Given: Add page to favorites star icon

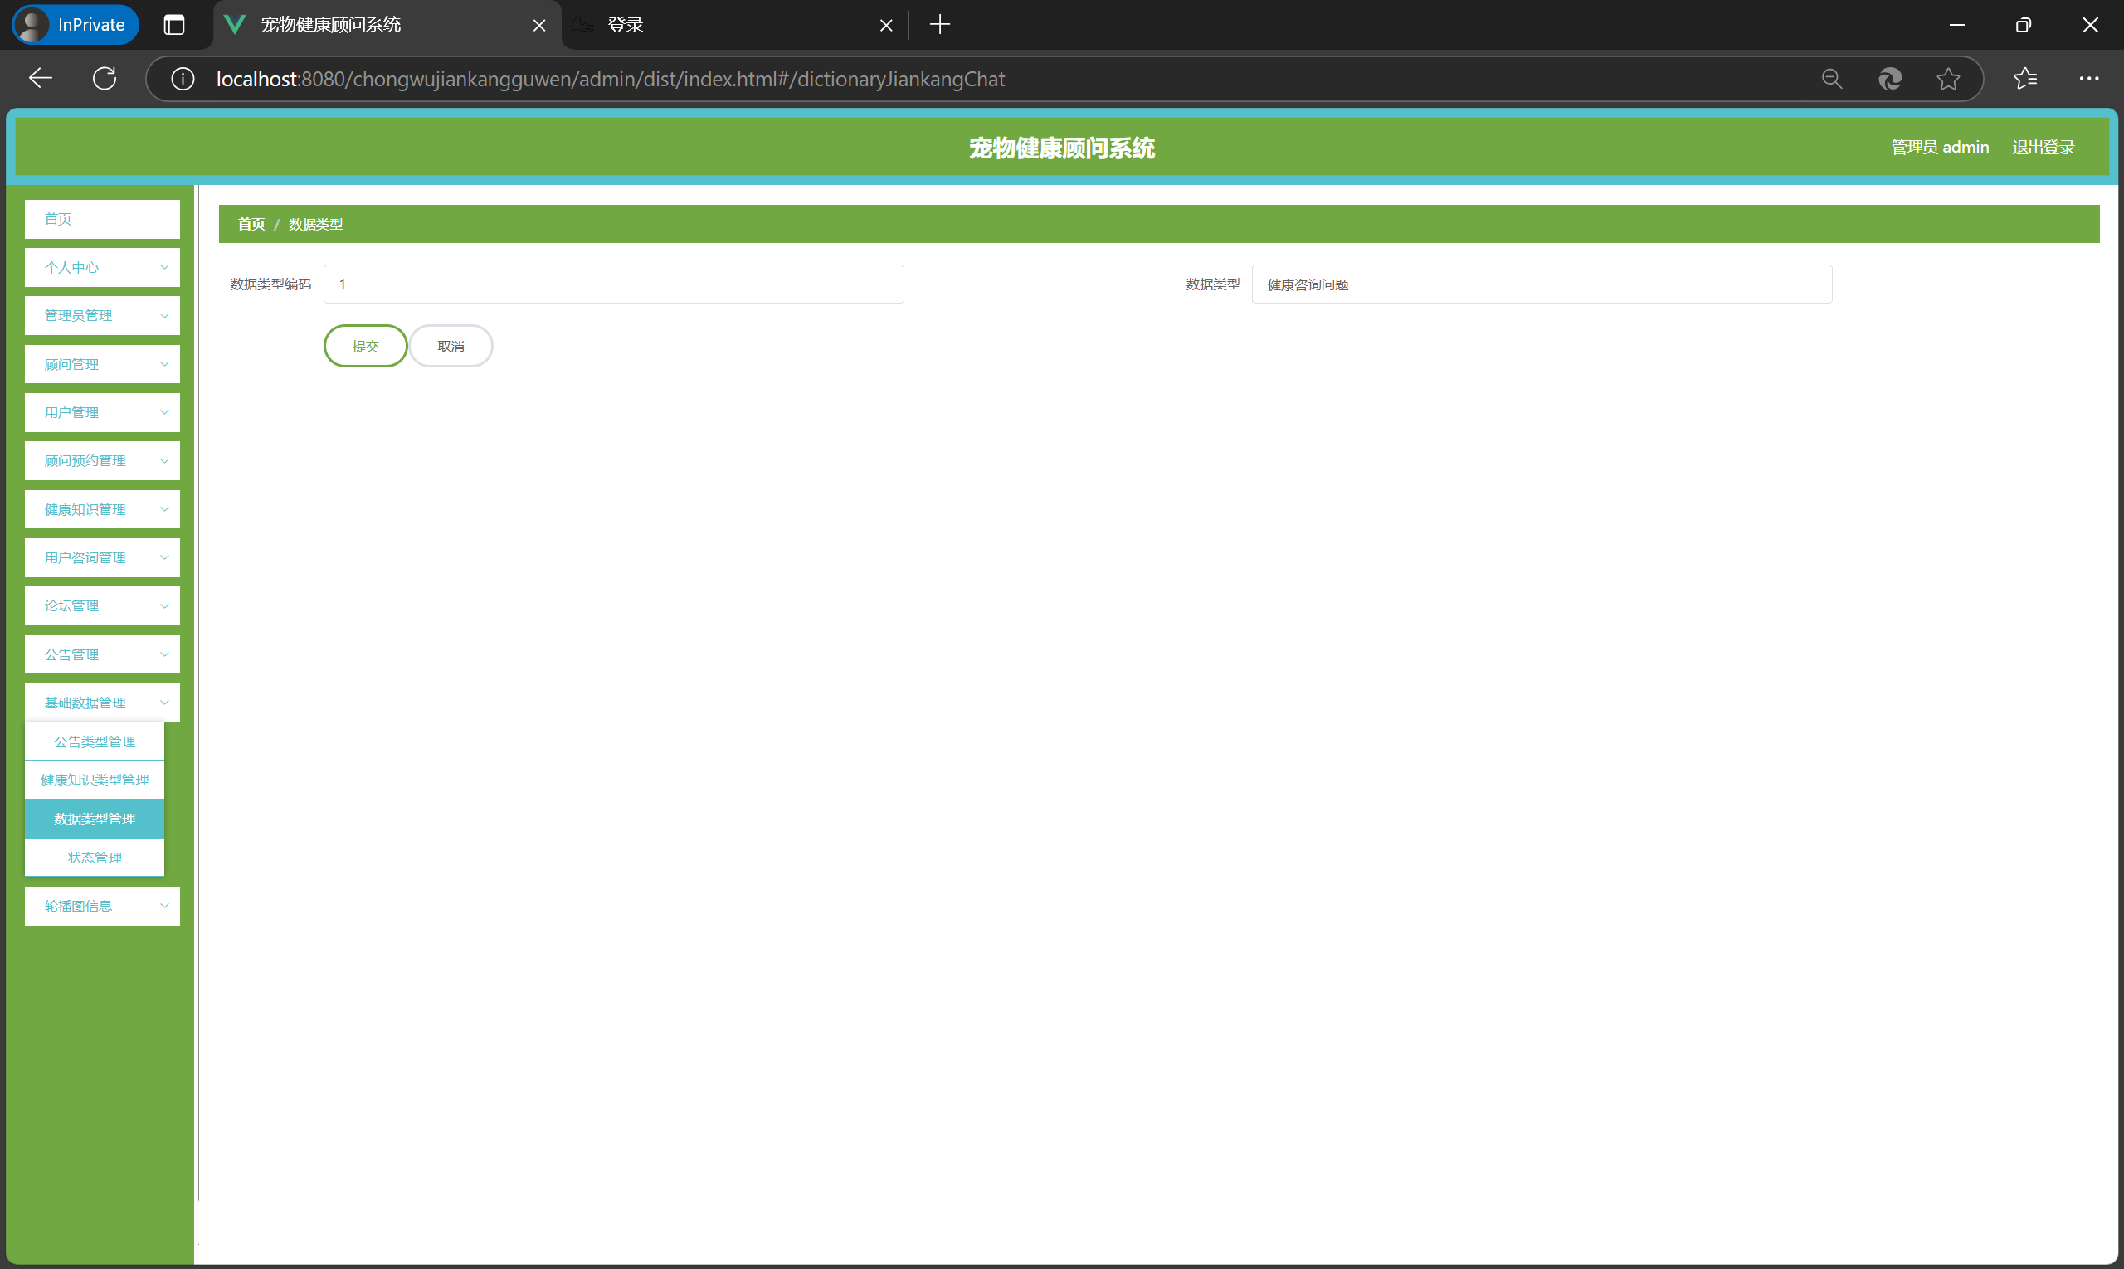Looking at the screenshot, I should coord(1948,79).
